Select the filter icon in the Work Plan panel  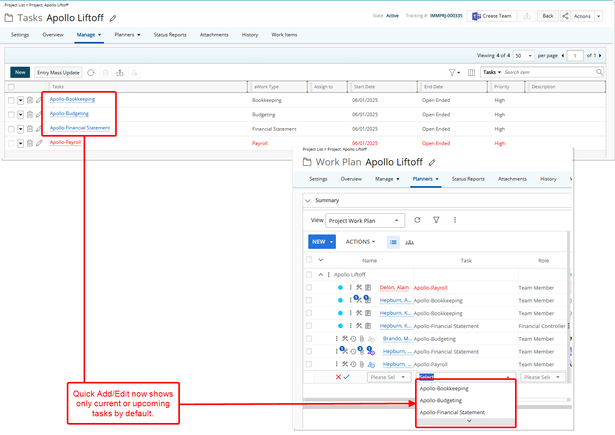(x=436, y=220)
